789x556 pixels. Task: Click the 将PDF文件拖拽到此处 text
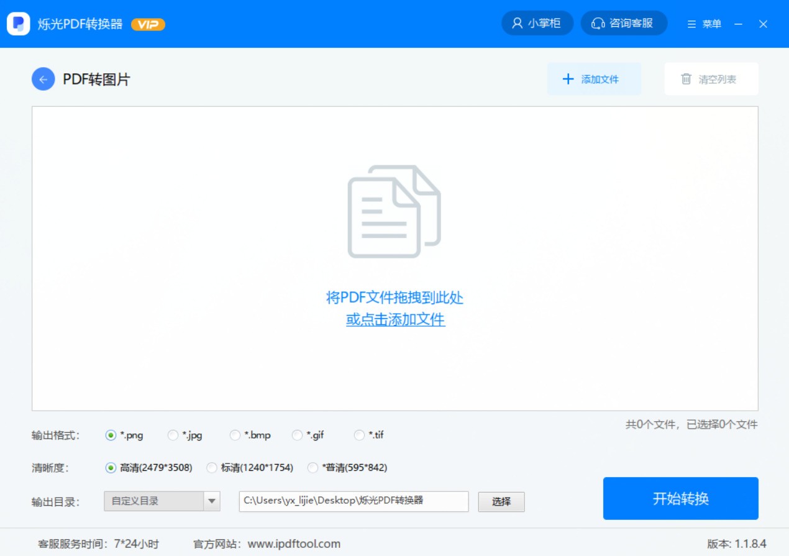pyautogui.click(x=395, y=298)
